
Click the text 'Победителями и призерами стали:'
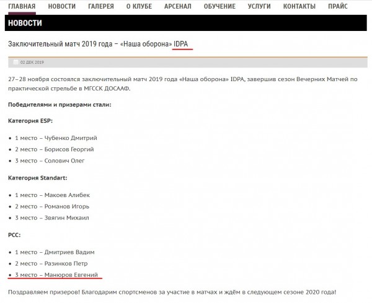(60, 105)
